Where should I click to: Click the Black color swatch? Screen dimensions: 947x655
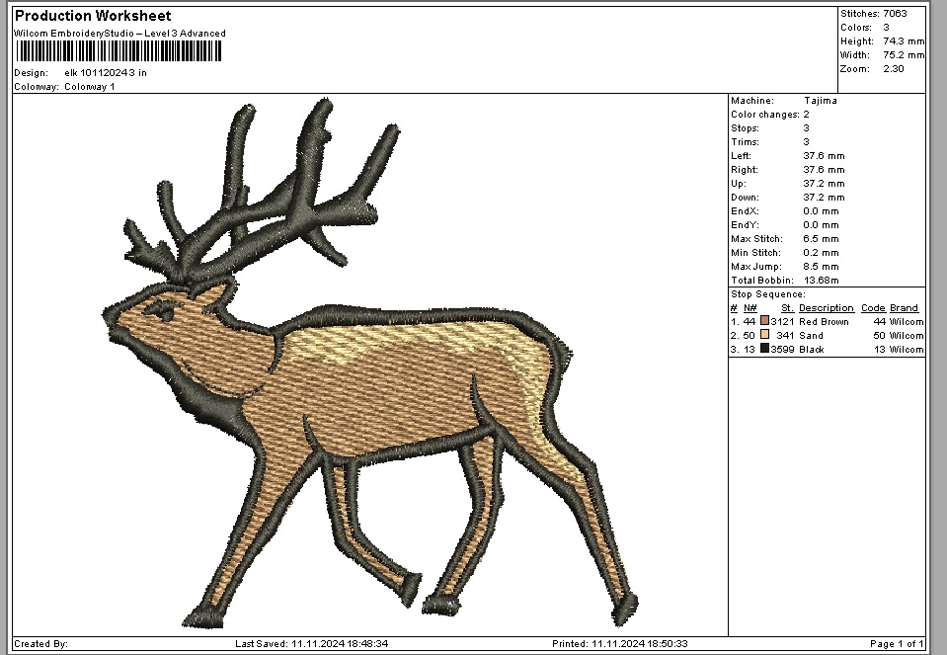coord(764,349)
